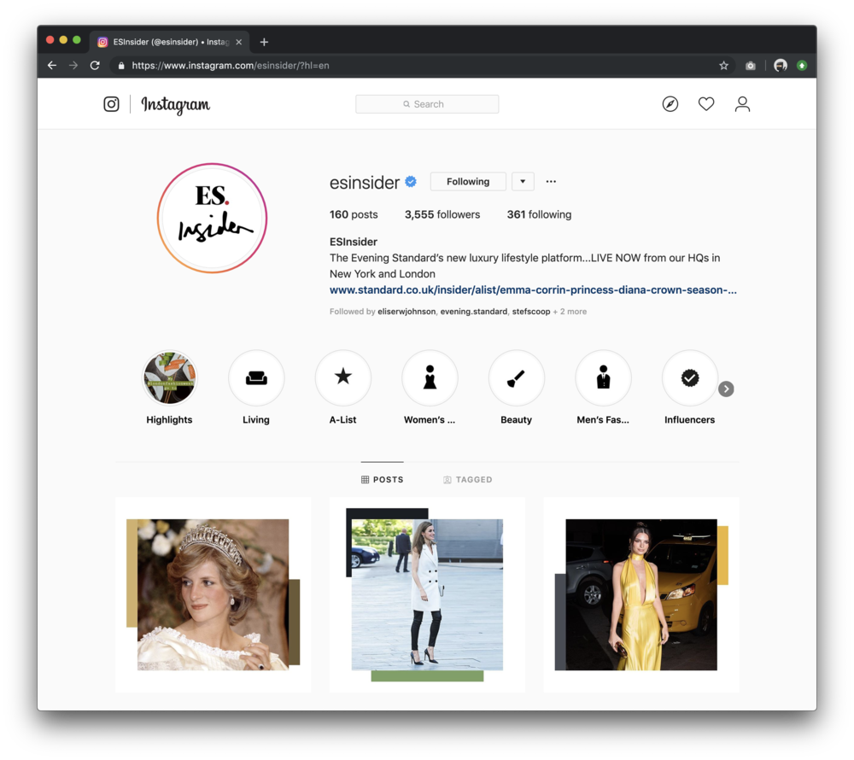Open the Activity heart icon
This screenshot has height=760, width=854.
point(706,104)
